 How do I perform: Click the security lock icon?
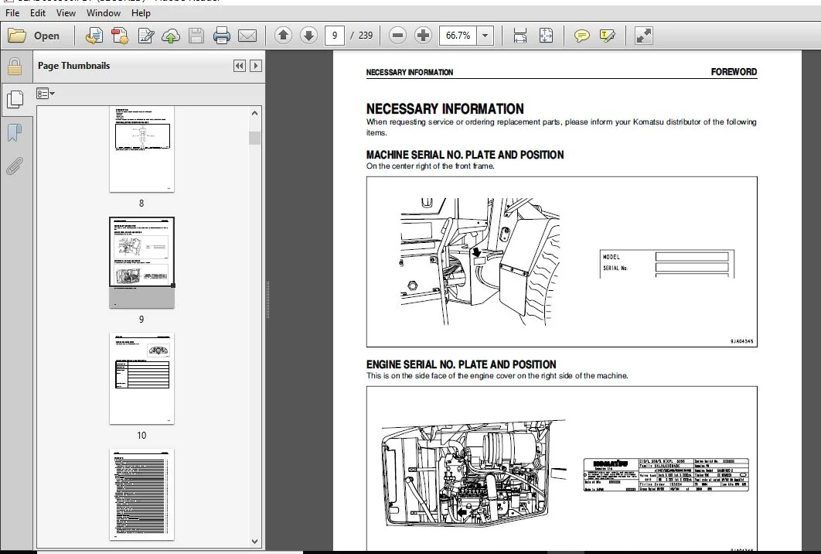click(15, 67)
